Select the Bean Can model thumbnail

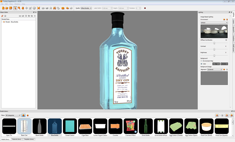click(25, 126)
